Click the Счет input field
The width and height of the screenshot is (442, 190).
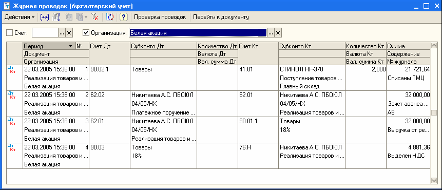[x=45, y=33]
